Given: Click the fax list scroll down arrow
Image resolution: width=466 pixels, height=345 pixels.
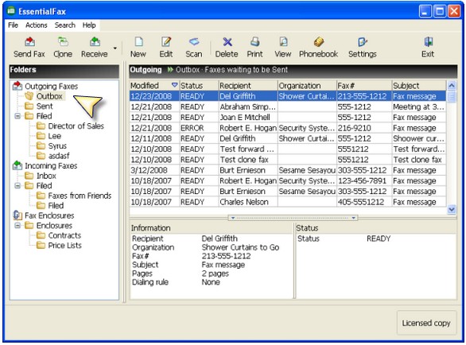Looking at the screenshot, I should [x=452, y=210].
